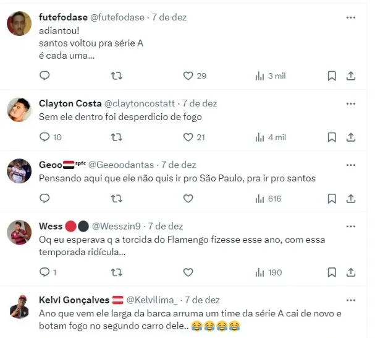The image size is (375, 338).
Task: Retweet futefodase's post about Santos
Action: [116, 76]
